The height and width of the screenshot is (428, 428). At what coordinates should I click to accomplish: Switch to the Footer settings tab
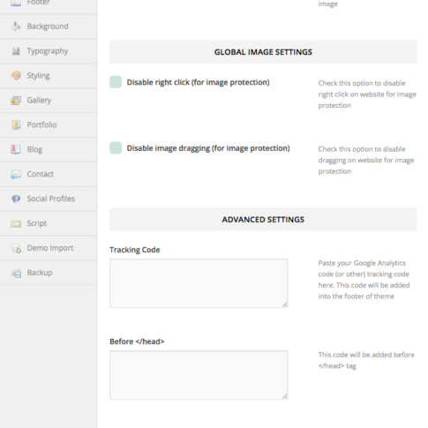click(x=49, y=4)
